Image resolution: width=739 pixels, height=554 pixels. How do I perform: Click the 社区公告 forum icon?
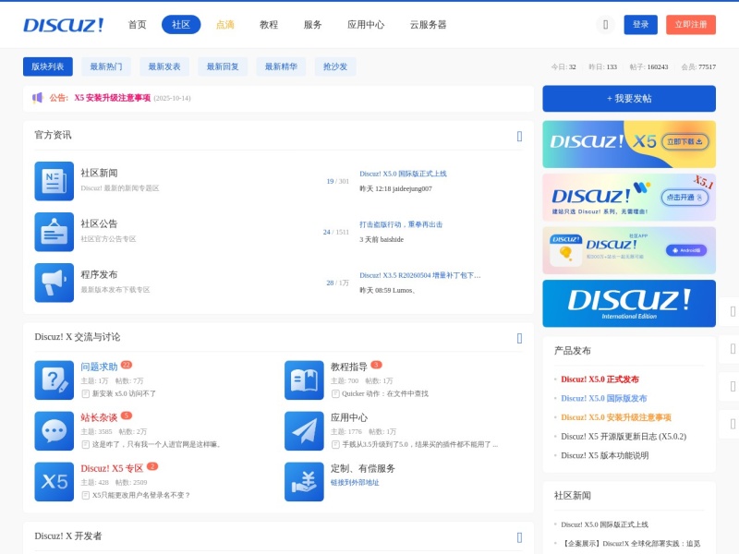(55, 232)
